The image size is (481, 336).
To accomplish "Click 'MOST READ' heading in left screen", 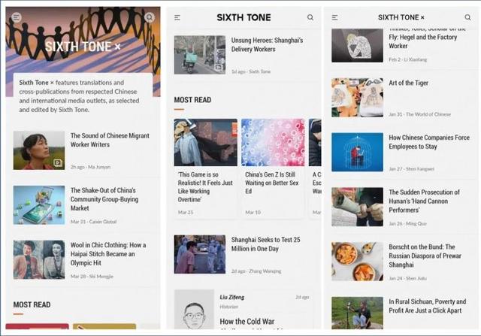I will [x=32, y=304].
